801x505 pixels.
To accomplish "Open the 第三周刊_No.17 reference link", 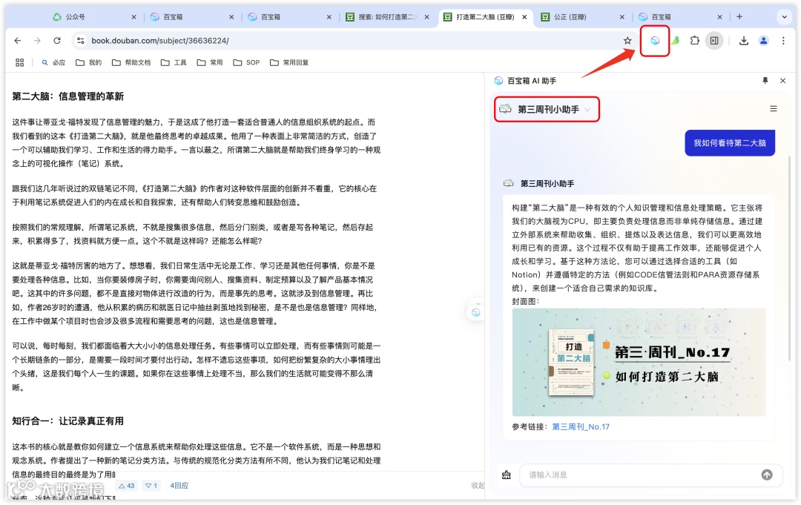I will coord(581,427).
